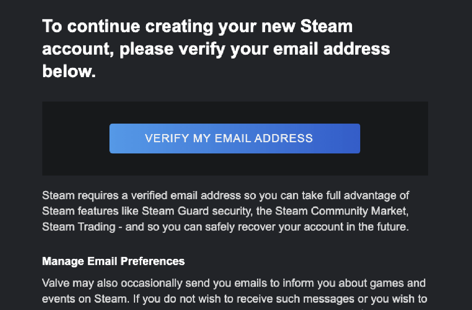Click the "To continue creating" headline text

128,27
